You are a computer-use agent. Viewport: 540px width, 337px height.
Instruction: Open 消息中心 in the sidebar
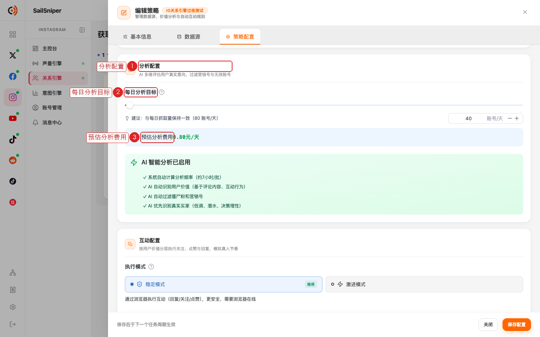click(x=58, y=122)
